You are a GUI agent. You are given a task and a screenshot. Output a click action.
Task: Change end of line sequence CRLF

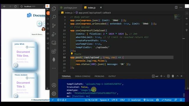(122, 100)
